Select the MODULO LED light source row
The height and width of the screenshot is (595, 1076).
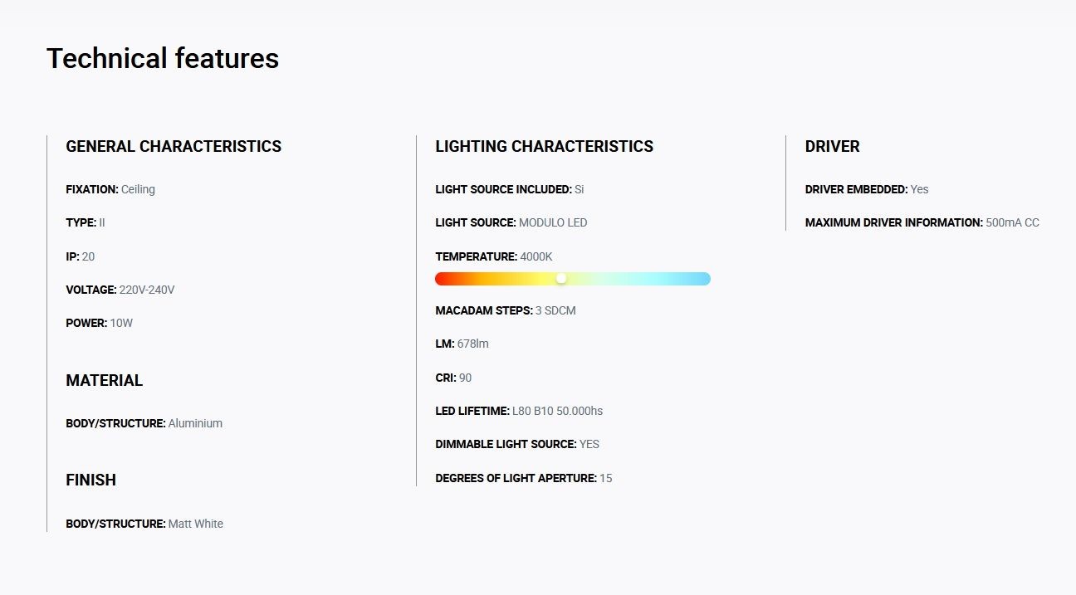[511, 222]
